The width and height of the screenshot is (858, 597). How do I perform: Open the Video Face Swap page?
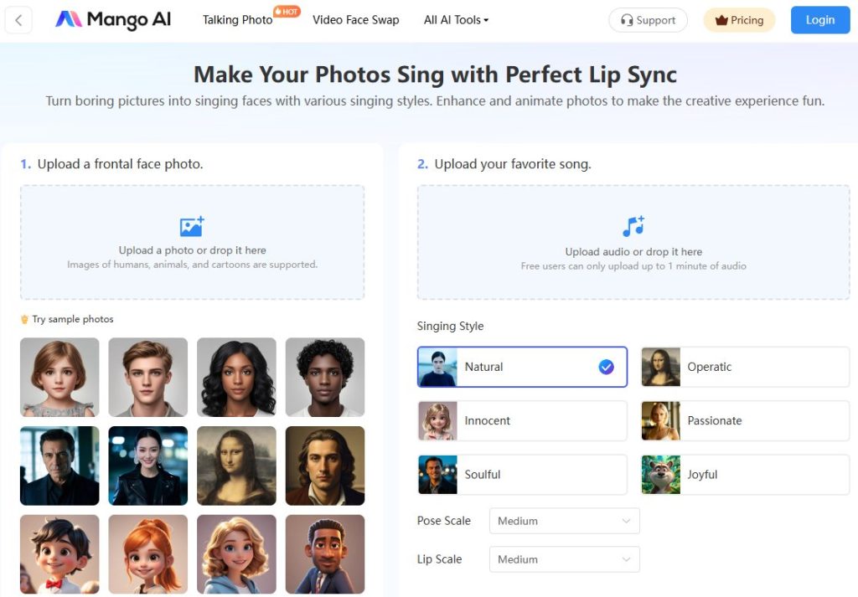click(355, 20)
